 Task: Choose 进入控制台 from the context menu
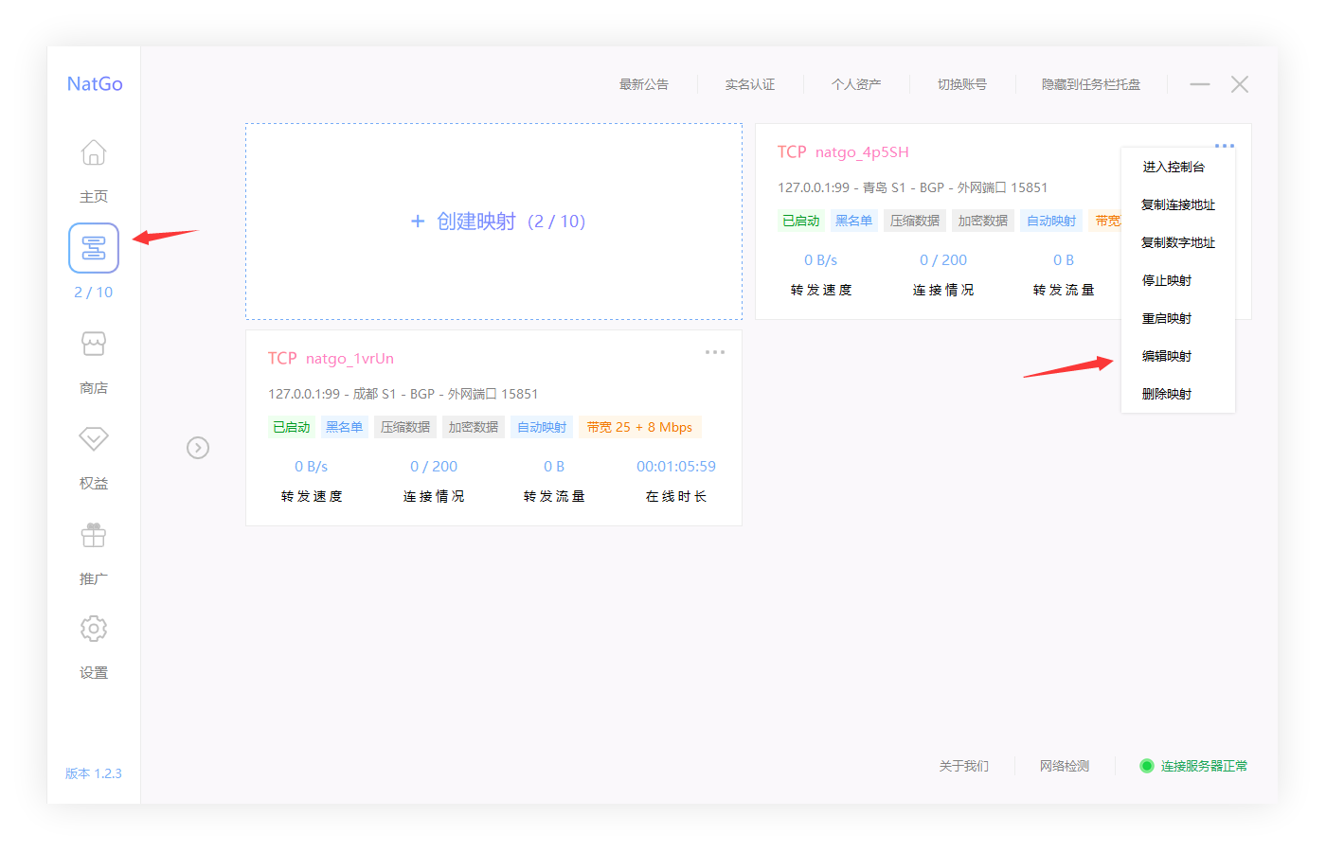click(1174, 167)
